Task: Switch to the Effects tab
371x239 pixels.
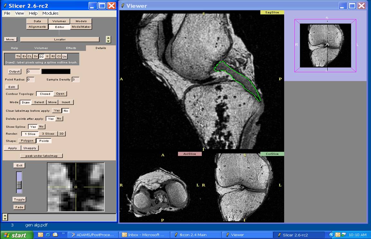Action: coord(71,48)
